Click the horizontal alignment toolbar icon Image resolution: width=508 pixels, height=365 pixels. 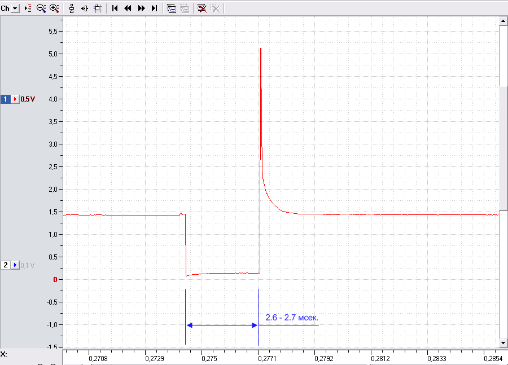click(x=85, y=8)
